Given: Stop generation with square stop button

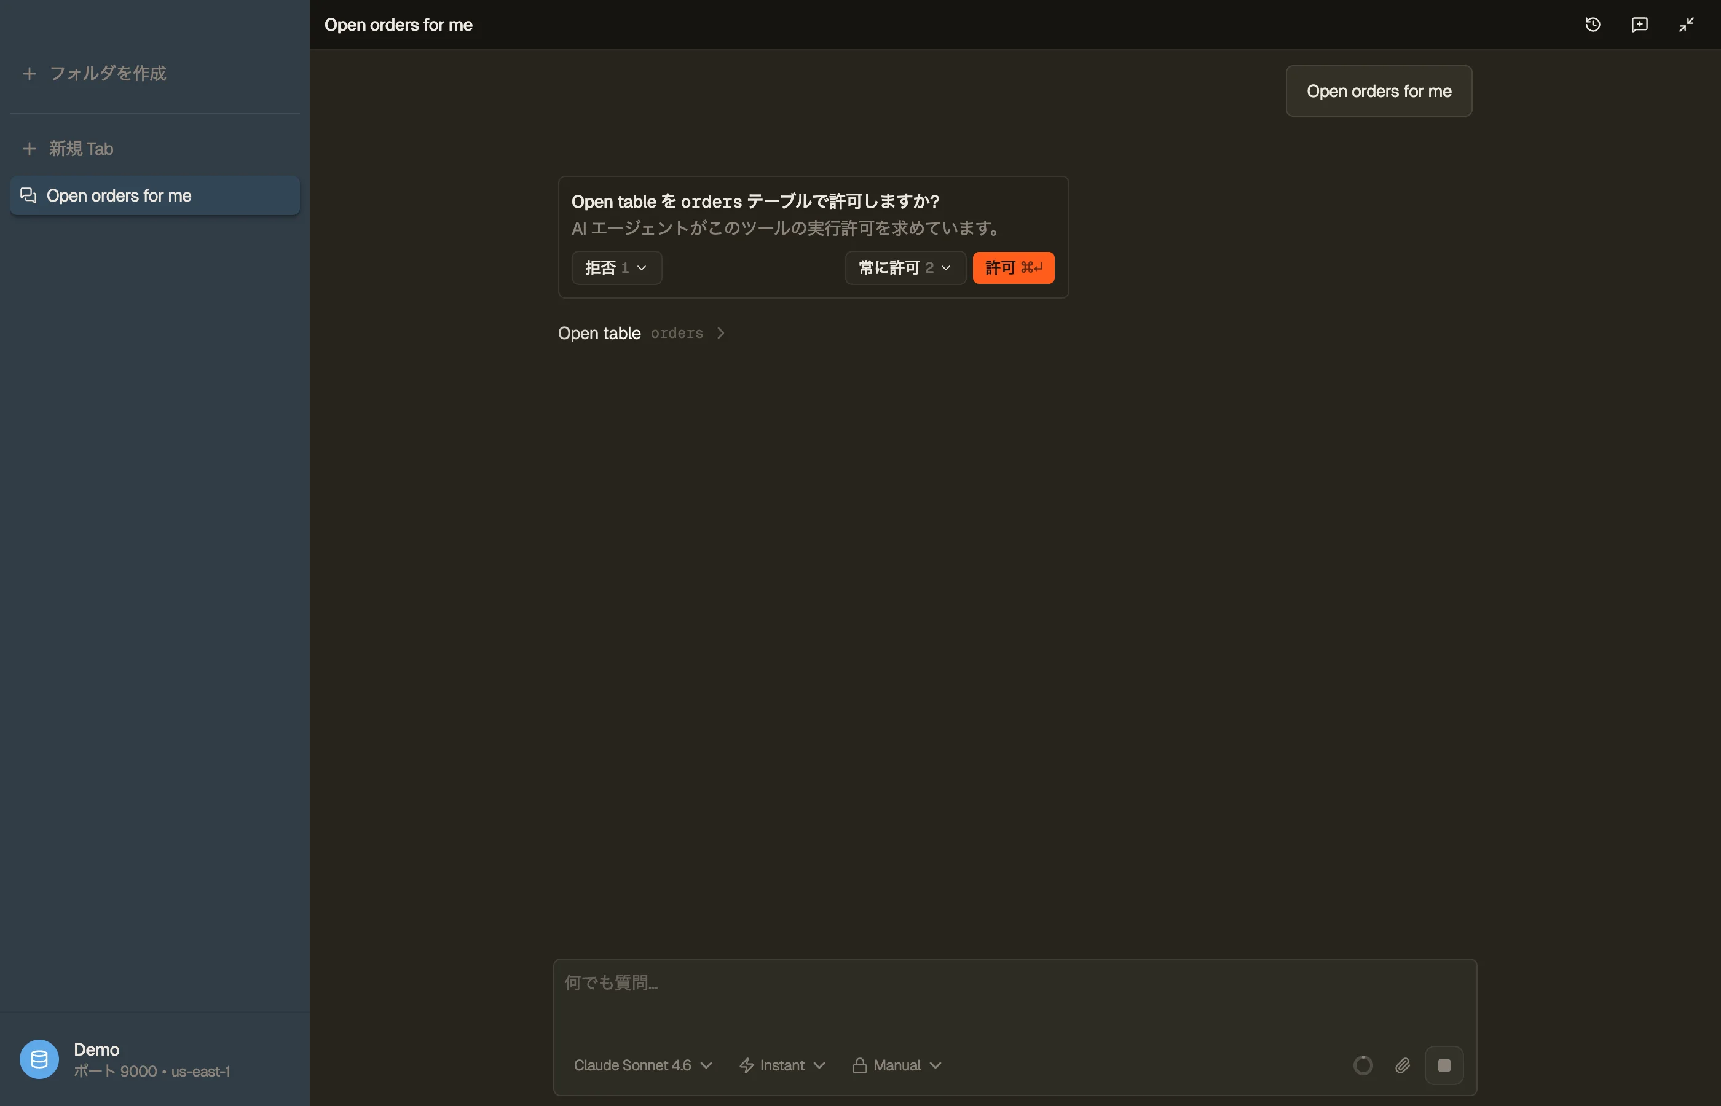Looking at the screenshot, I should pos(1444,1065).
